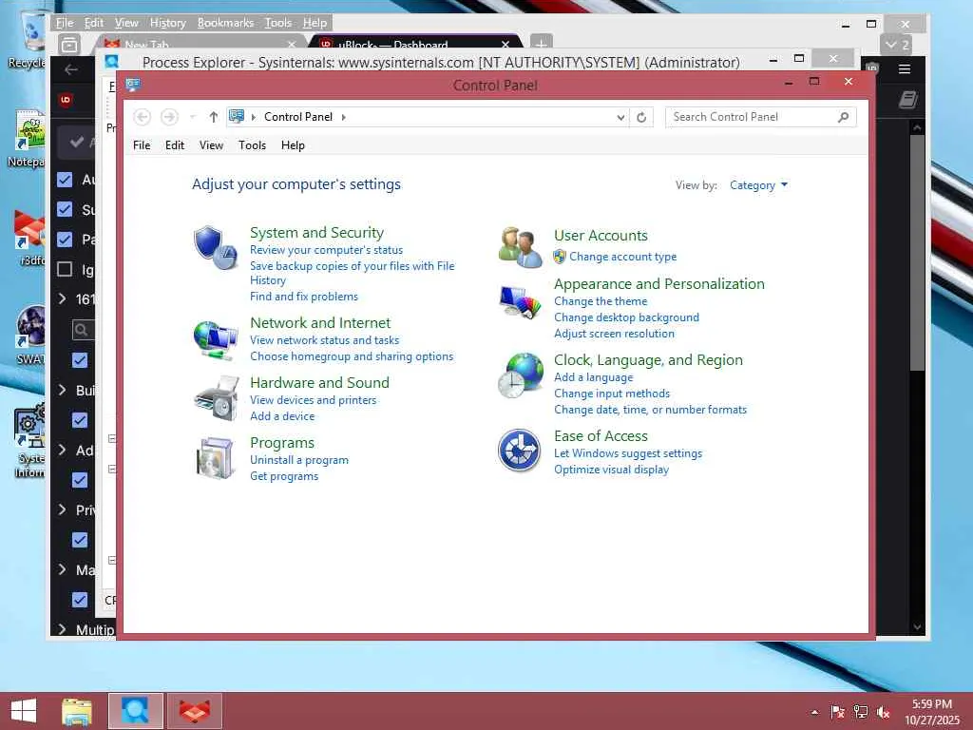
Task: Open the View by Category dropdown
Action: tap(758, 185)
